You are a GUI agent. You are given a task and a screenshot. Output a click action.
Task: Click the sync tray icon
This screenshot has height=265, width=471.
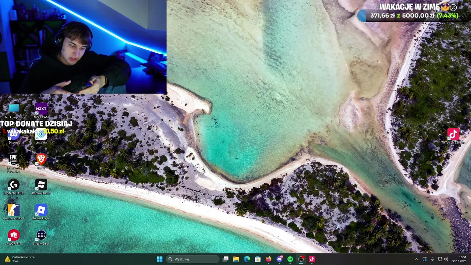425,259
